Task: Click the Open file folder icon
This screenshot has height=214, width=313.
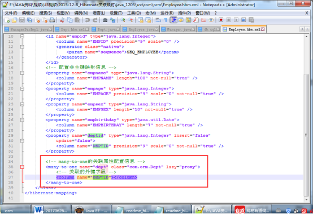Action: click(14, 20)
